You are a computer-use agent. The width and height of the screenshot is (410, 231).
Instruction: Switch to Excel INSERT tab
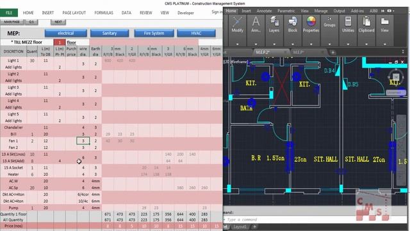(x=48, y=13)
